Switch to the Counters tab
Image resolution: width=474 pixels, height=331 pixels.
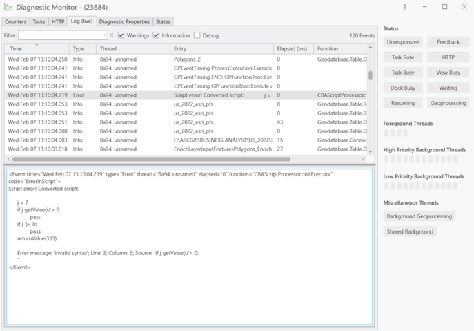click(17, 21)
